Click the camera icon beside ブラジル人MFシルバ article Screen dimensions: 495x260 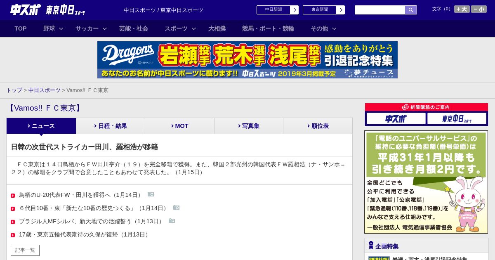(172, 221)
